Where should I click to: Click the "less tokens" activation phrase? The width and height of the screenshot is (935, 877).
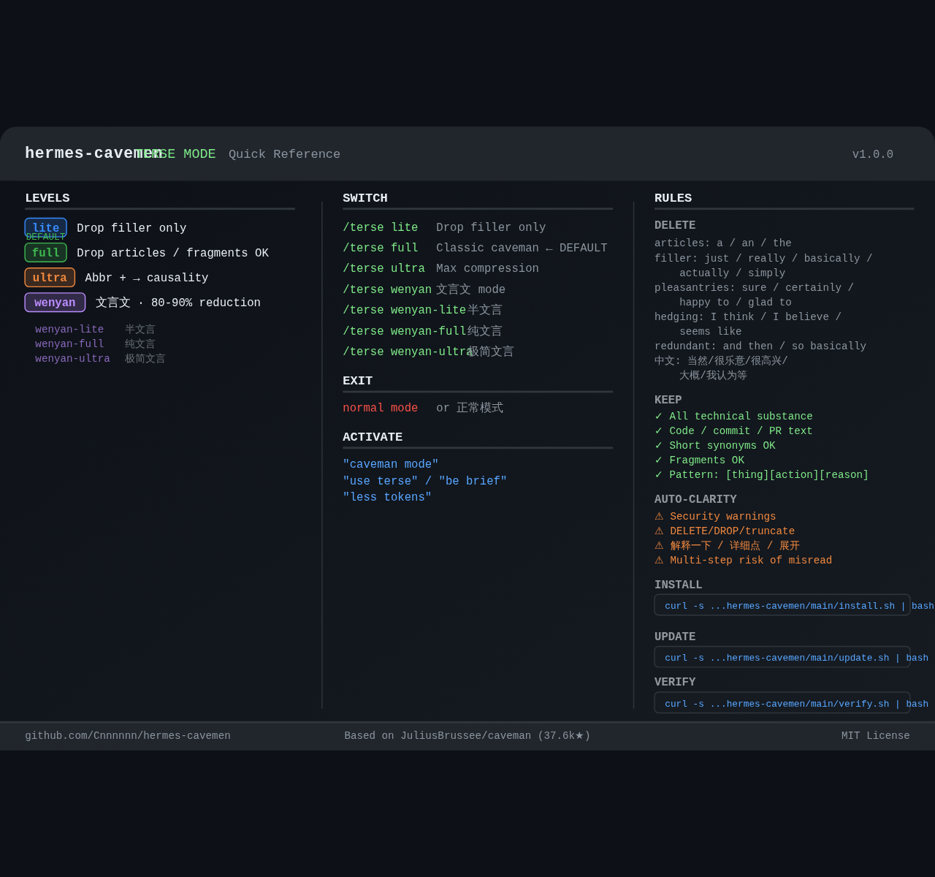[x=387, y=498]
